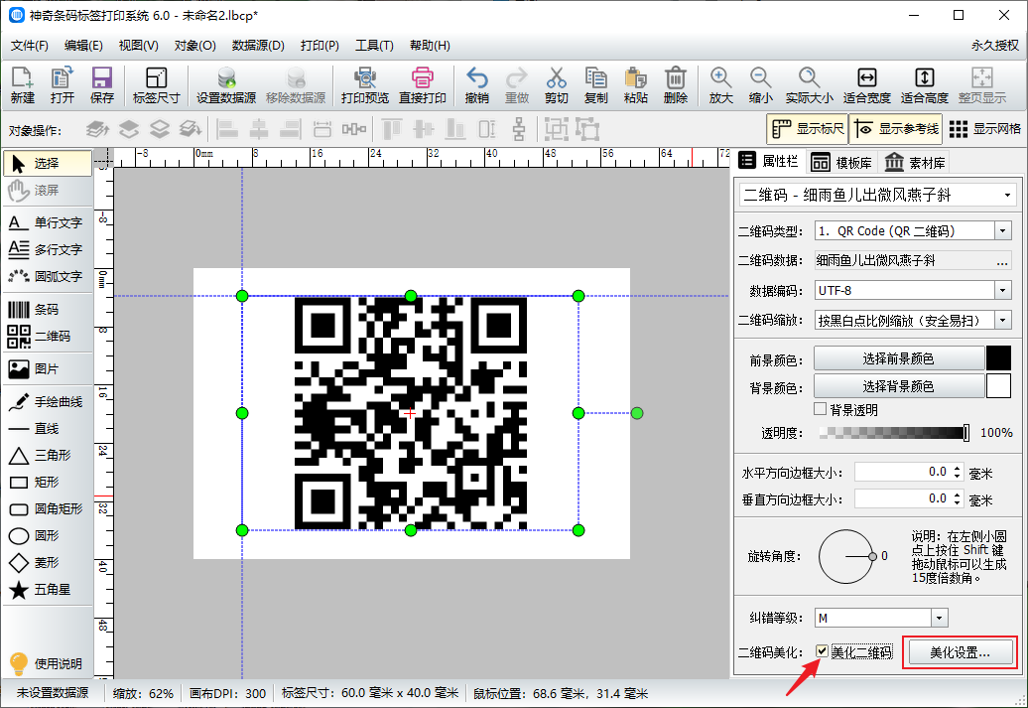Create a new label with 新建
Image resolution: width=1028 pixels, height=708 pixels.
22,85
